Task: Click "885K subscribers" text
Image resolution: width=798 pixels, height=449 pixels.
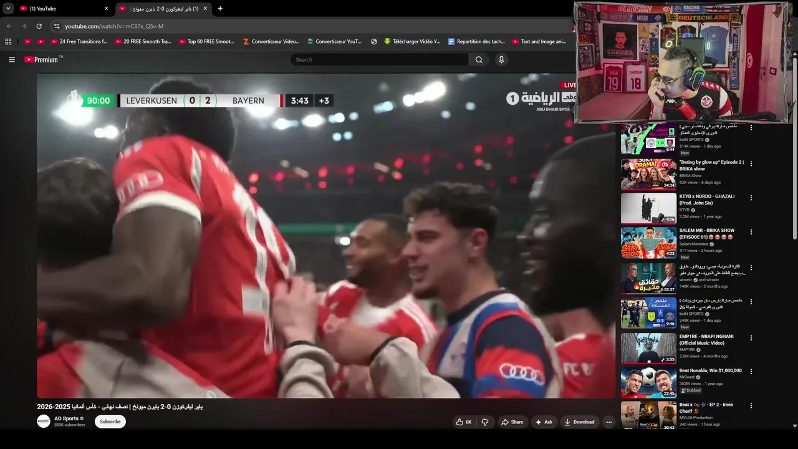Action: 70,425
